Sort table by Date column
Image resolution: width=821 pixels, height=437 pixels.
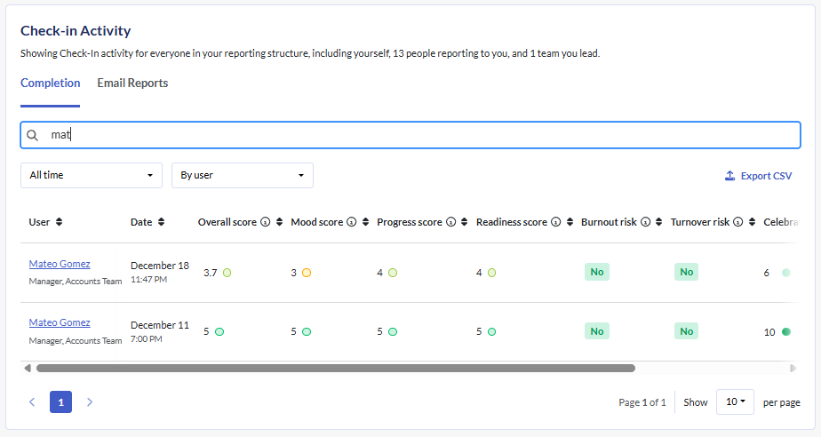(x=161, y=222)
